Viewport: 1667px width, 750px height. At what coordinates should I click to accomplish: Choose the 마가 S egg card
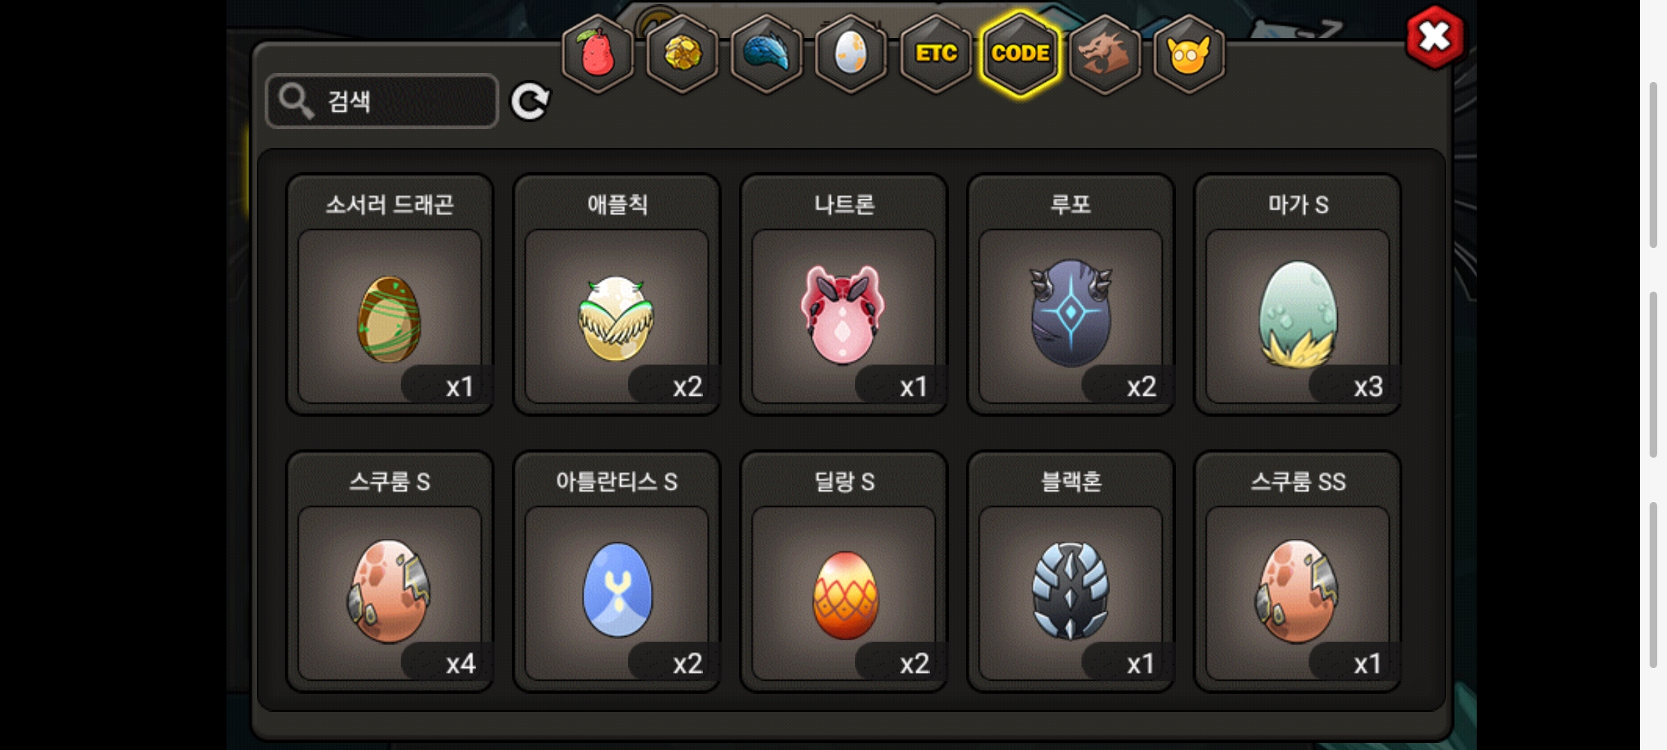[1297, 294]
